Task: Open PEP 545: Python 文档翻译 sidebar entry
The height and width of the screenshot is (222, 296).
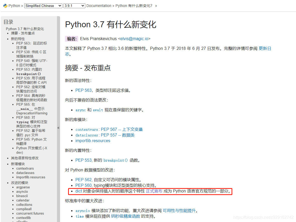Action: click(x=31, y=142)
